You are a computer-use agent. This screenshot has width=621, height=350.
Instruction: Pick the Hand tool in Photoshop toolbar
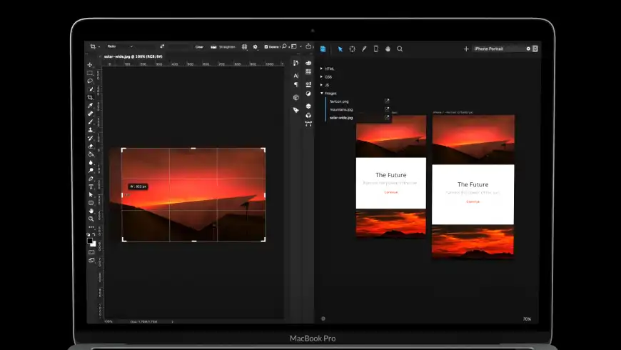[91, 211]
